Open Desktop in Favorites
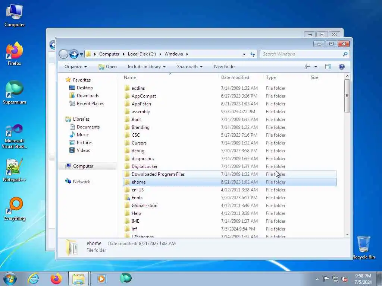Image resolution: width=382 pixels, height=286 pixels. 85,88
